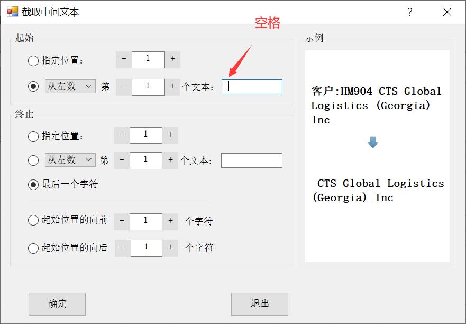Increase 起始 指定位置 value with plus
The width and height of the screenshot is (466, 324).
172,59
